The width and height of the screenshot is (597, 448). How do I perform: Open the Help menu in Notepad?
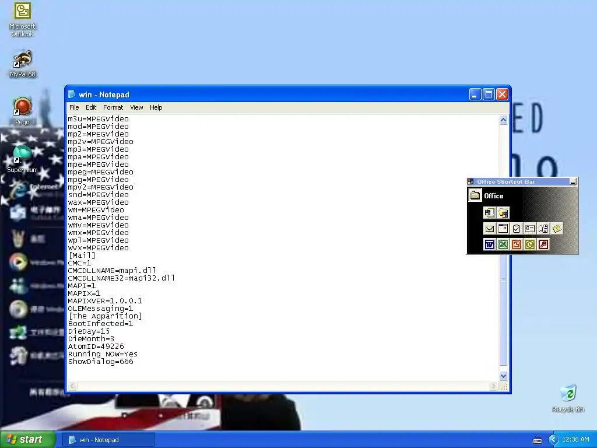tap(156, 107)
